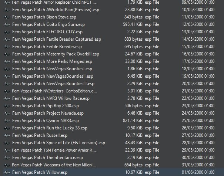Click the file icon beside NewVegasBountiesI.esp
Image resolution: width=224 pixels, height=176 pixels.
click(7, 69)
